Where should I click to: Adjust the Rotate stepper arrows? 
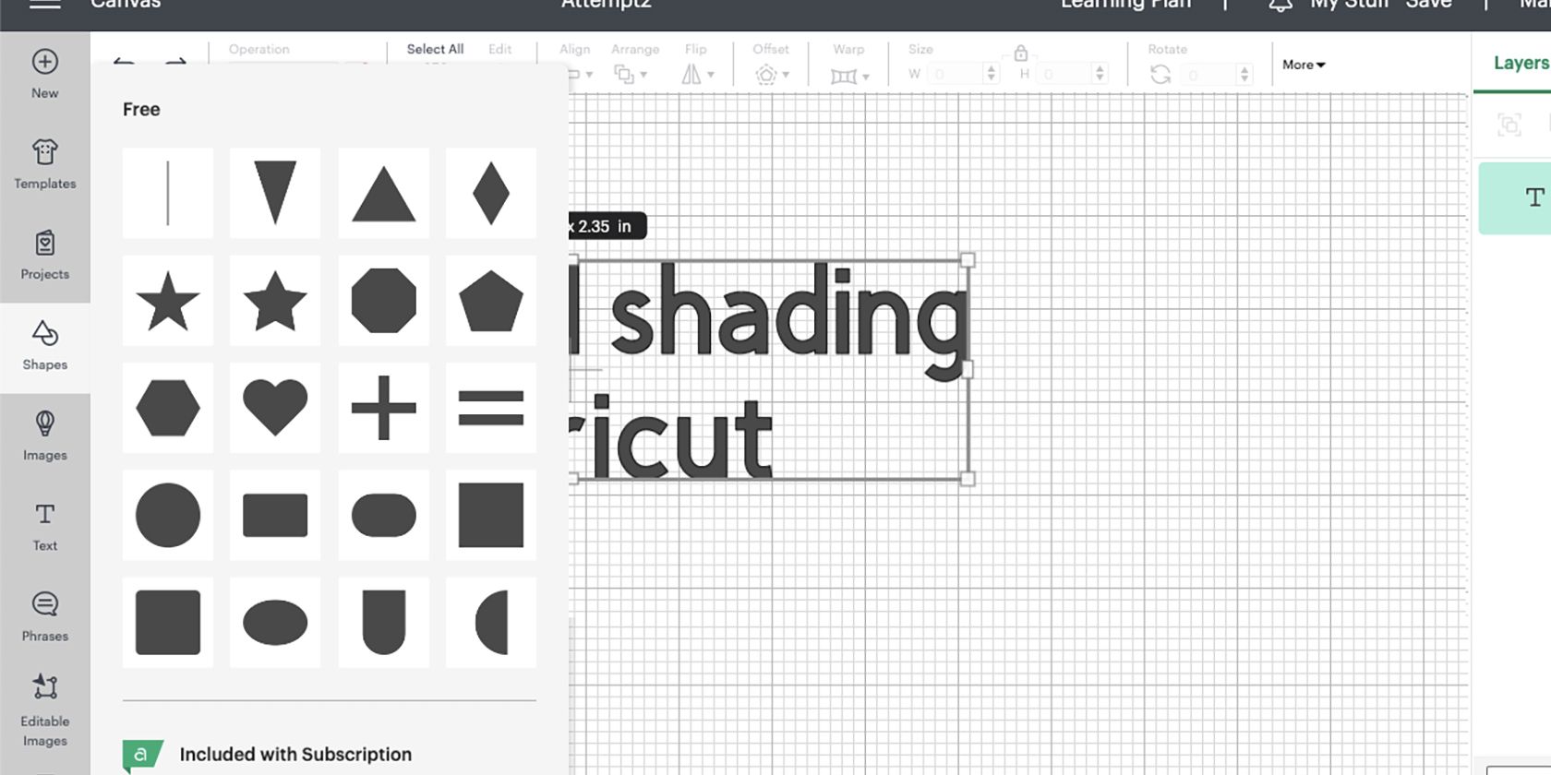(x=1245, y=74)
